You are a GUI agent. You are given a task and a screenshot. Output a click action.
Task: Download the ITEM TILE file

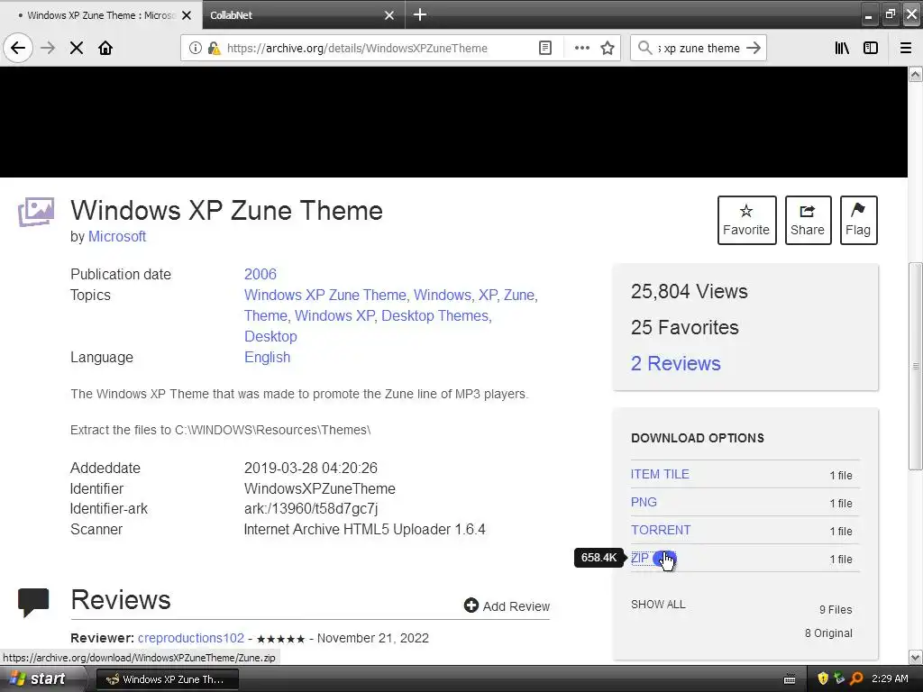pyautogui.click(x=660, y=474)
